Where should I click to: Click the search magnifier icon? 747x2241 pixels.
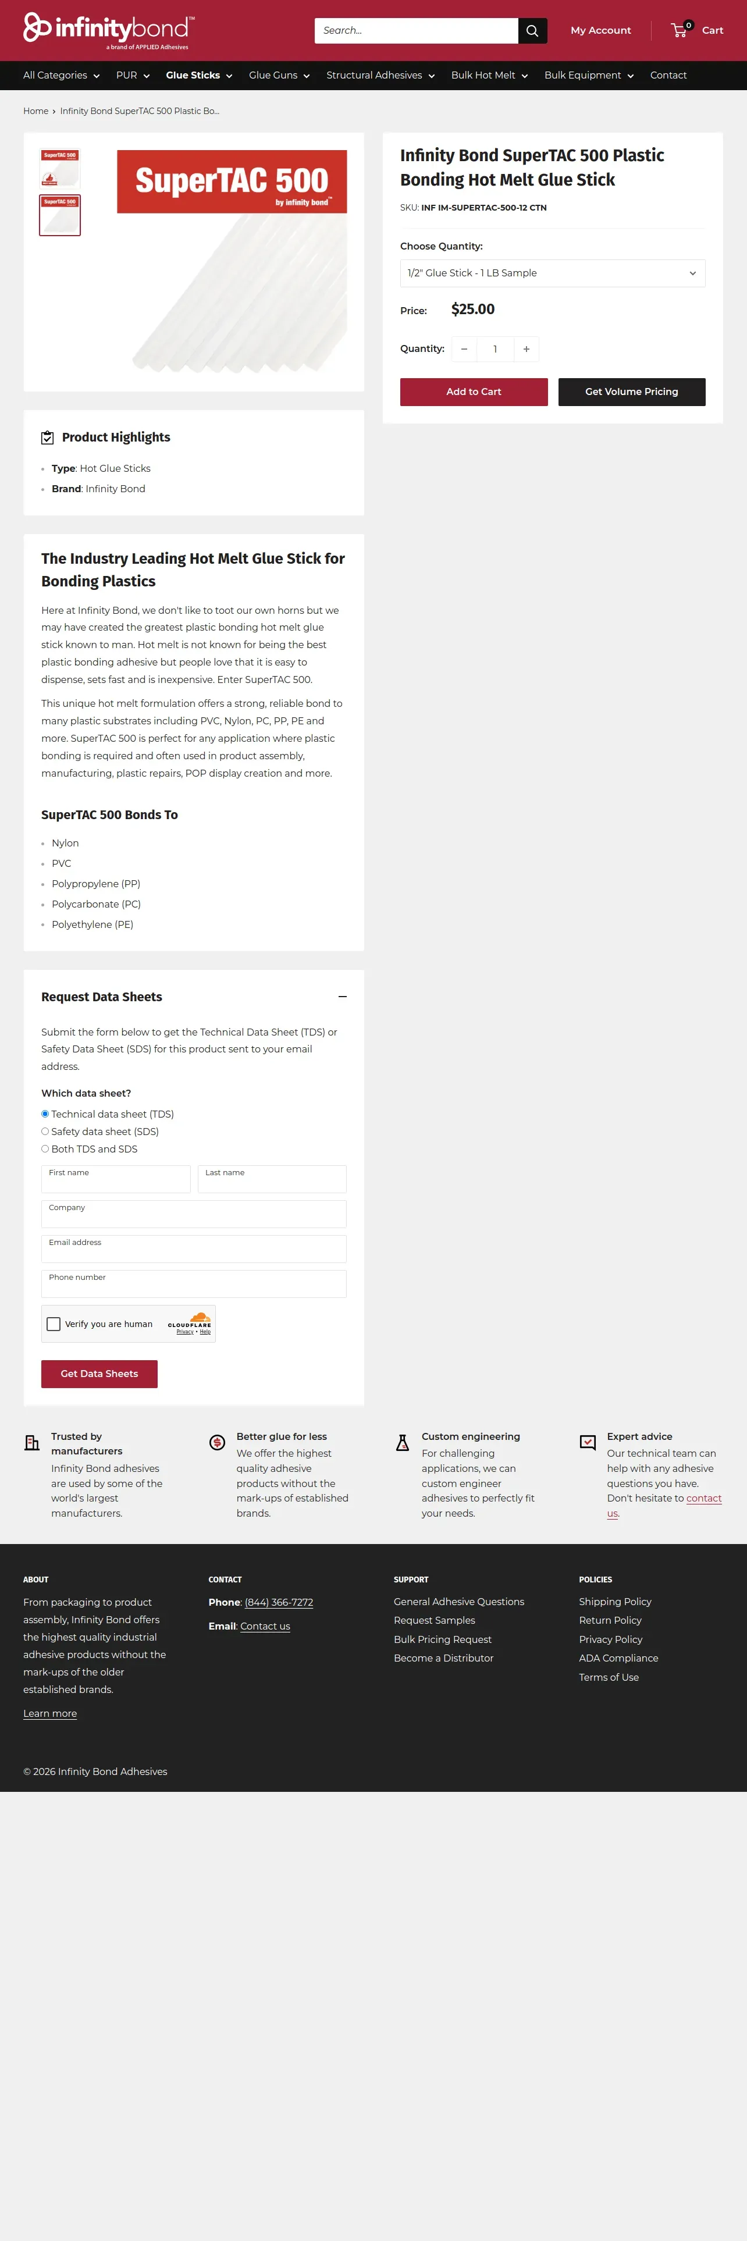click(532, 30)
